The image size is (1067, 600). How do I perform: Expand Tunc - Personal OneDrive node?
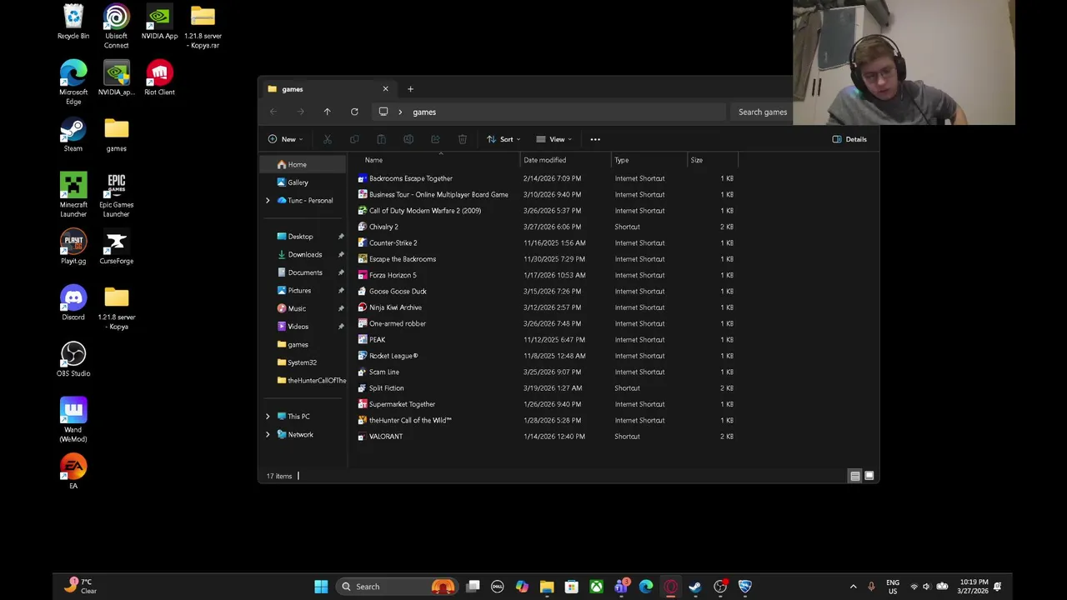[x=268, y=201]
